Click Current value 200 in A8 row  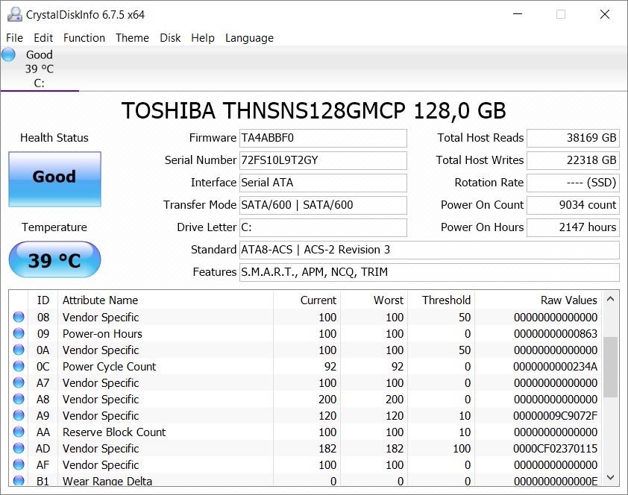click(x=327, y=400)
